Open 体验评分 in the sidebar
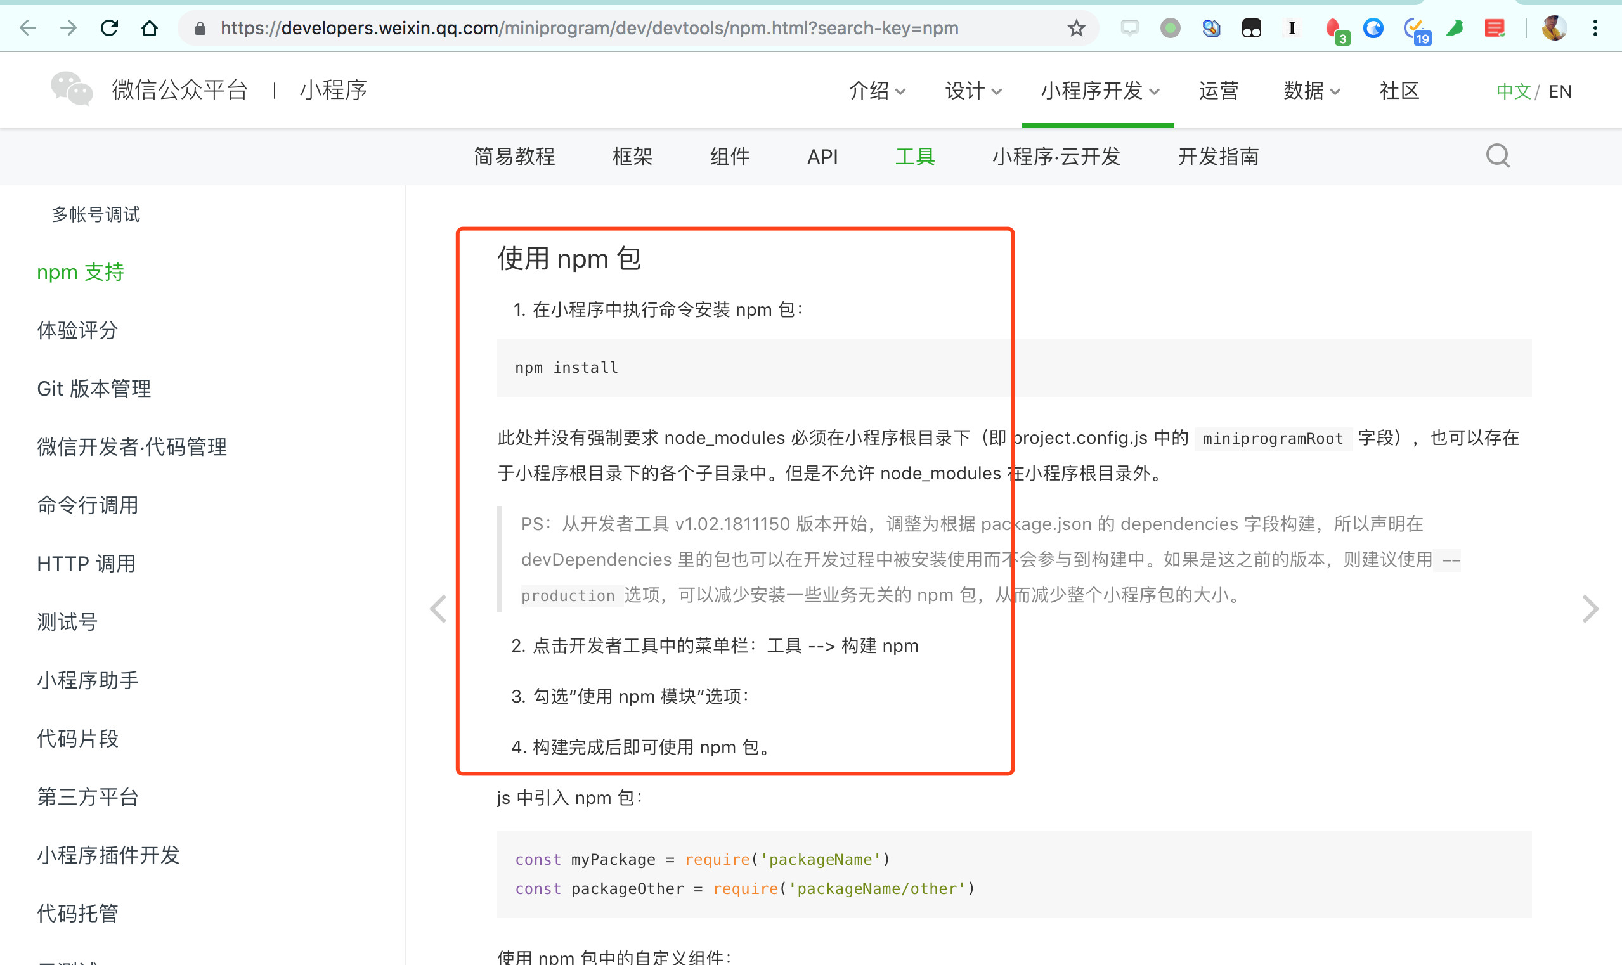 pyautogui.click(x=77, y=330)
